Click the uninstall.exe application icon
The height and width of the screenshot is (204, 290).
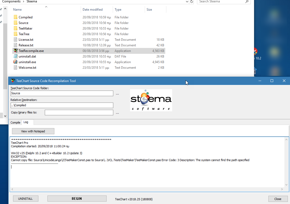(15, 62)
